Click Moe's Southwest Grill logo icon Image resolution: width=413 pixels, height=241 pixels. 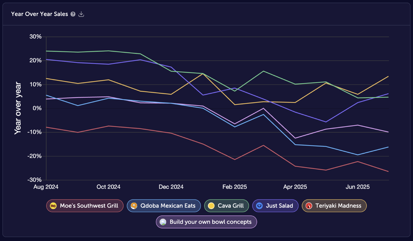53,206
